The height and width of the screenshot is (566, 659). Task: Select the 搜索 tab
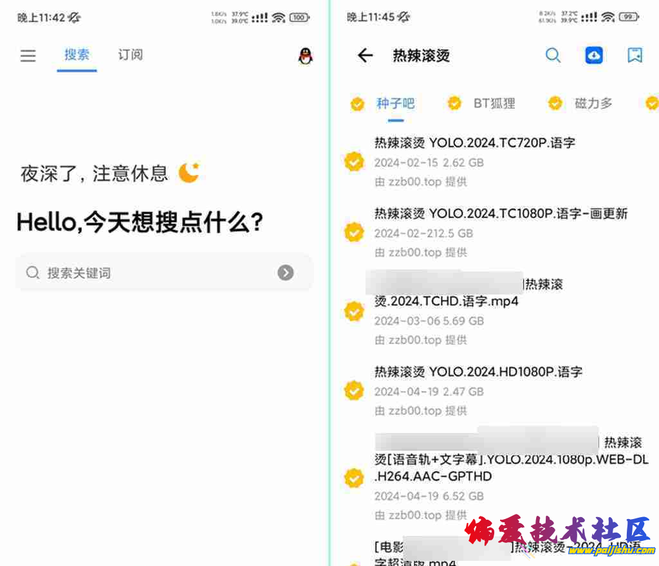pyautogui.click(x=77, y=55)
